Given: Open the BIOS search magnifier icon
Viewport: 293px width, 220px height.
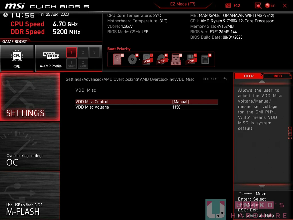Looking at the screenshot, I should pos(258,6).
